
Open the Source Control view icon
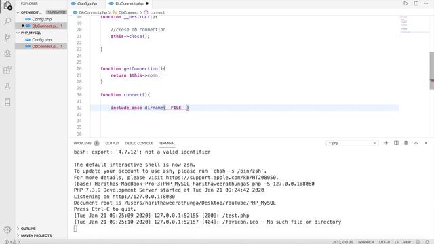pyautogui.click(x=7, y=38)
